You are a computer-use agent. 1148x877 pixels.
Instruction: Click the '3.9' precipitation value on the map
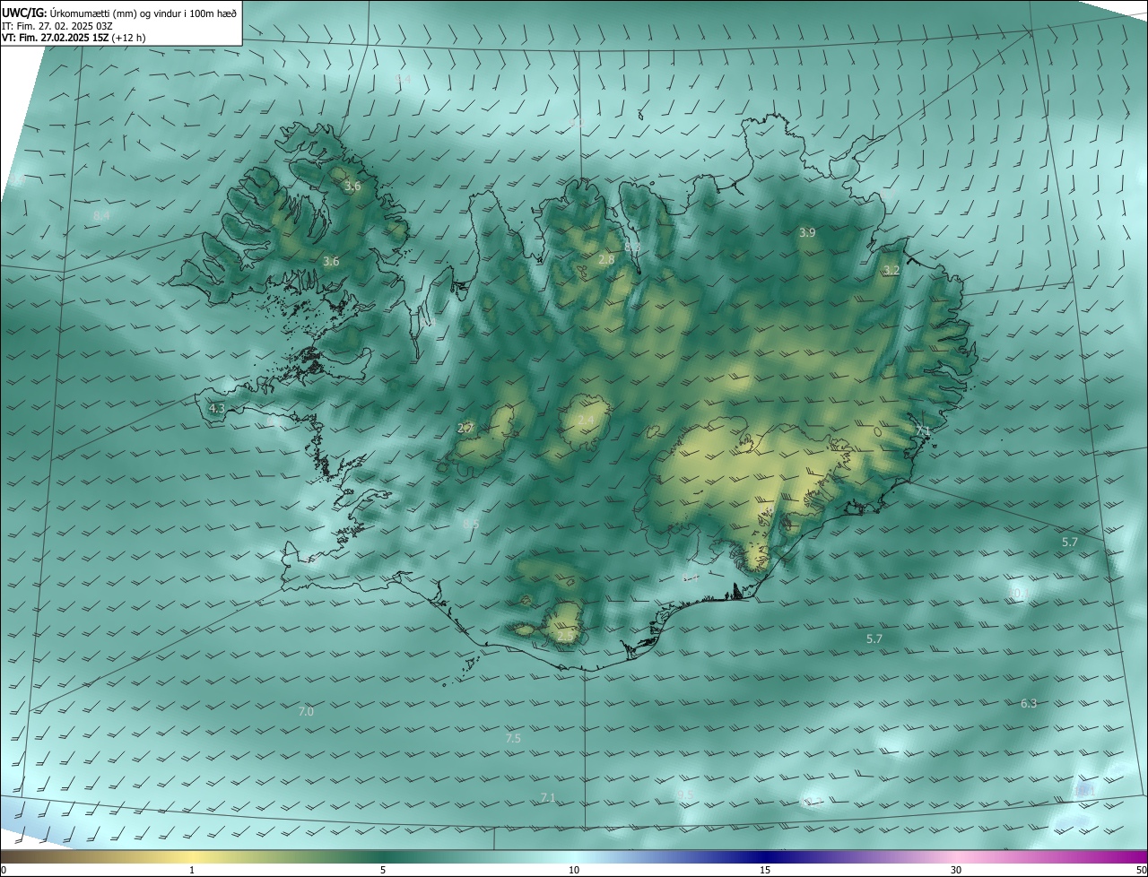807,232
